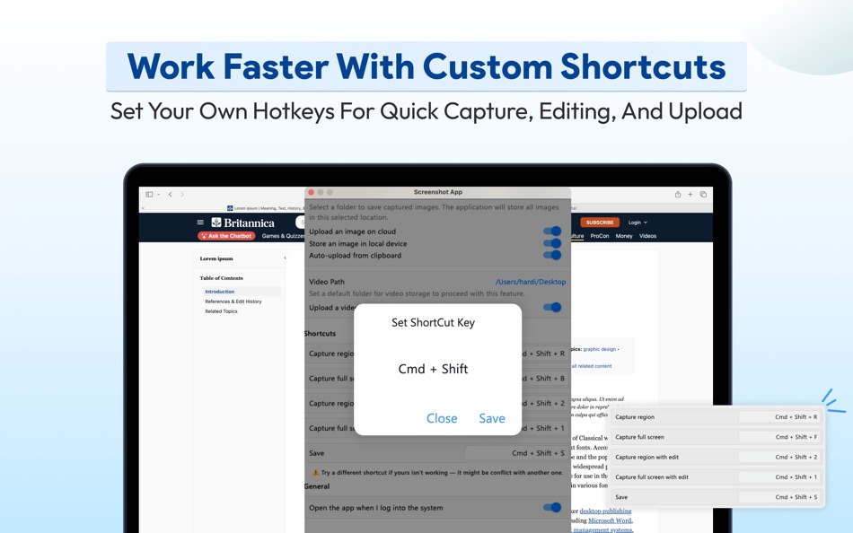This screenshot has height=533, width=853.
Task: Disable Auto-upload from clipboard switch
Action: pos(552,255)
